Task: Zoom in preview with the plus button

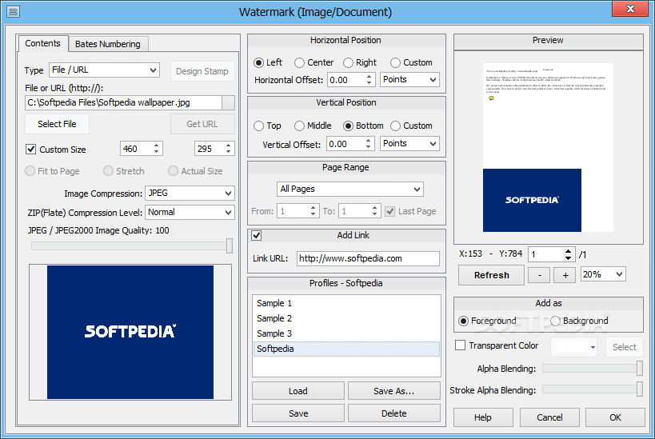Action: [565, 275]
